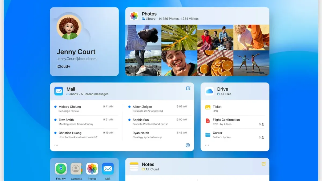322x181 pixels.
Task: Create a new note with the compose icon
Action: pos(264,164)
